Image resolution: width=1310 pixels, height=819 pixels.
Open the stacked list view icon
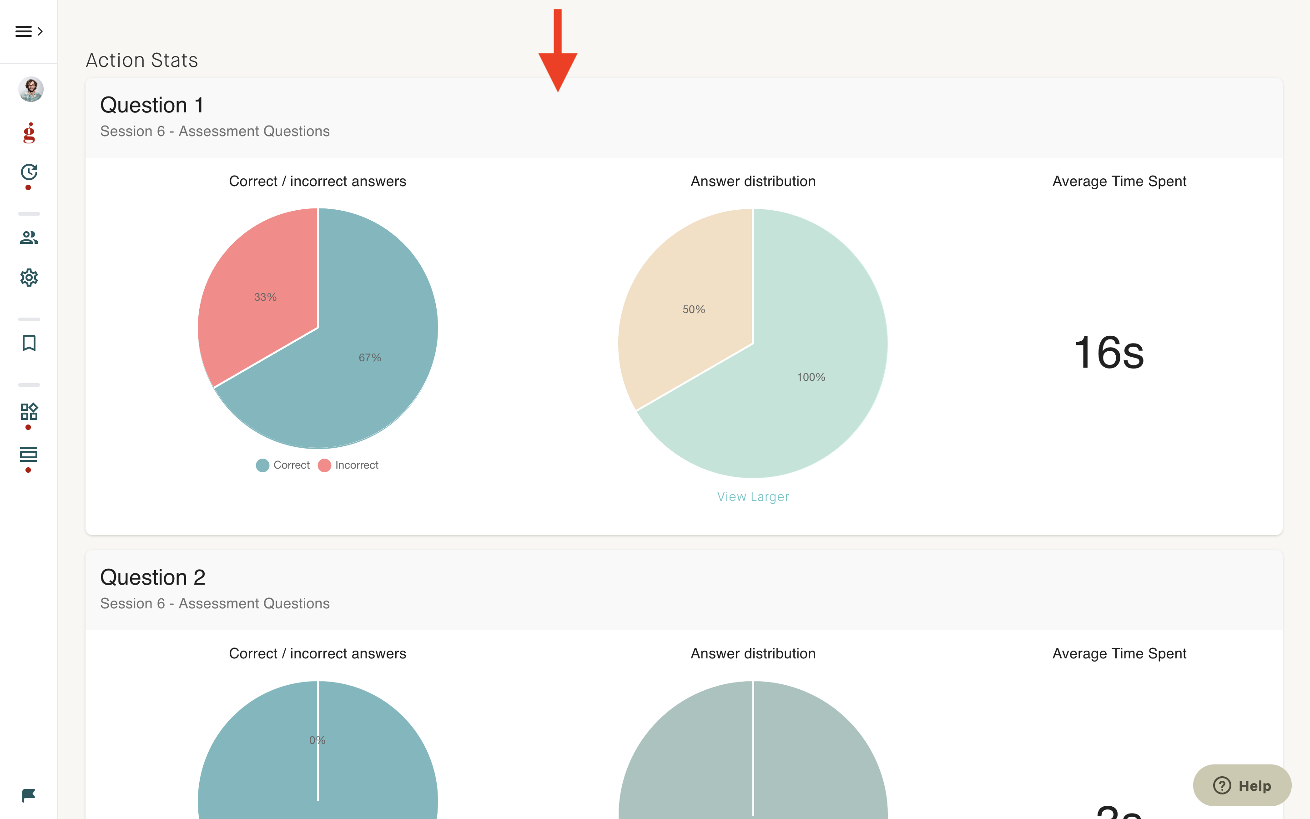click(29, 455)
